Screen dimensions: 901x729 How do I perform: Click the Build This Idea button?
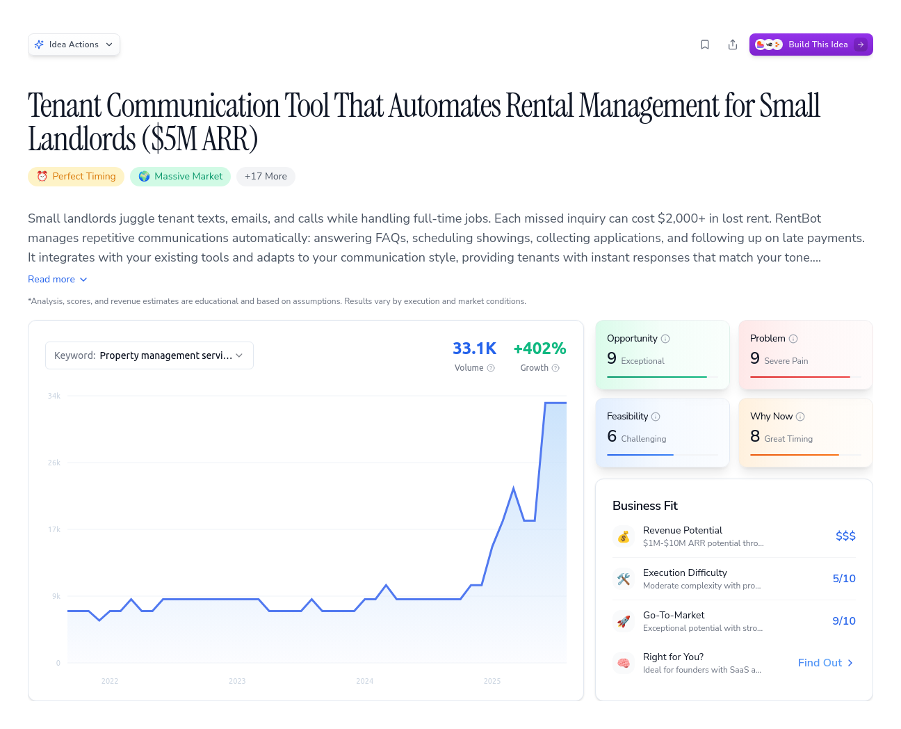tap(811, 45)
